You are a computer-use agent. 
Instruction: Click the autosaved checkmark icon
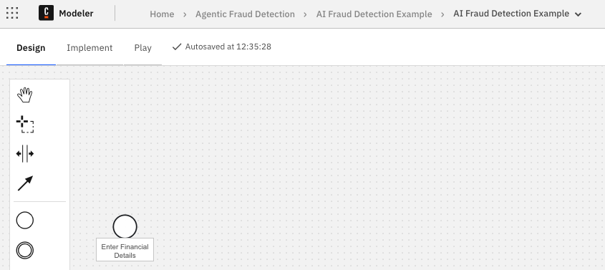[177, 47]
